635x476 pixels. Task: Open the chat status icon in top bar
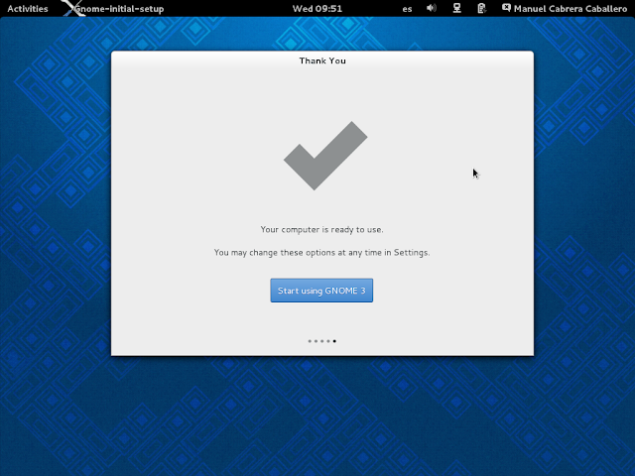(x=506, y=8)
